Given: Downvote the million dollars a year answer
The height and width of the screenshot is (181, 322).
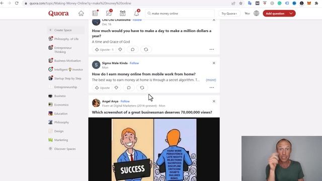Looking at the screenshot, I should pos(120,49).
